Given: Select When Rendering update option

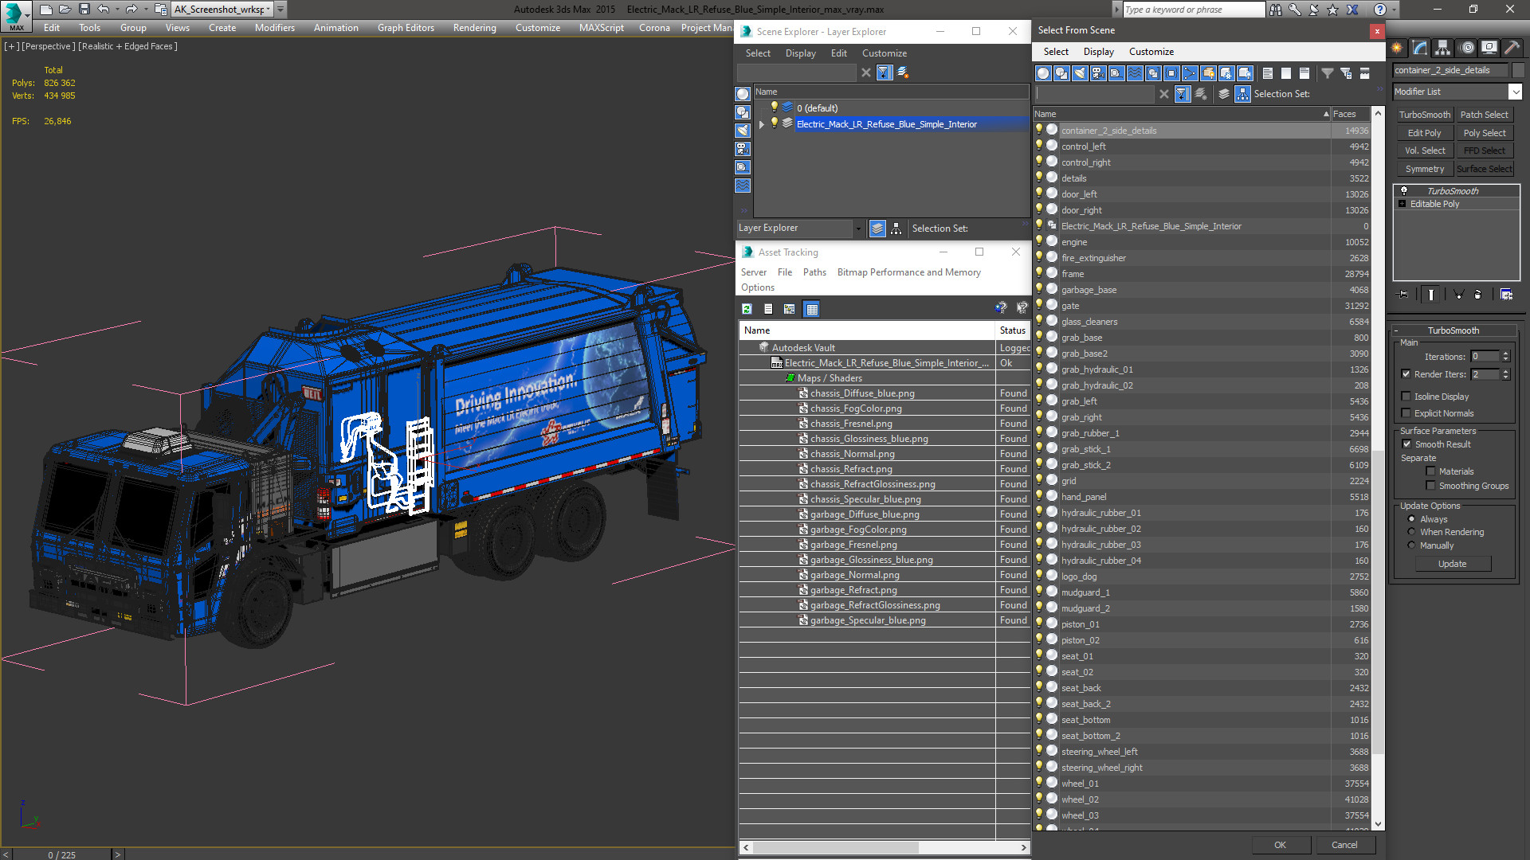Looking at the screenshot, I should 1411,532.
